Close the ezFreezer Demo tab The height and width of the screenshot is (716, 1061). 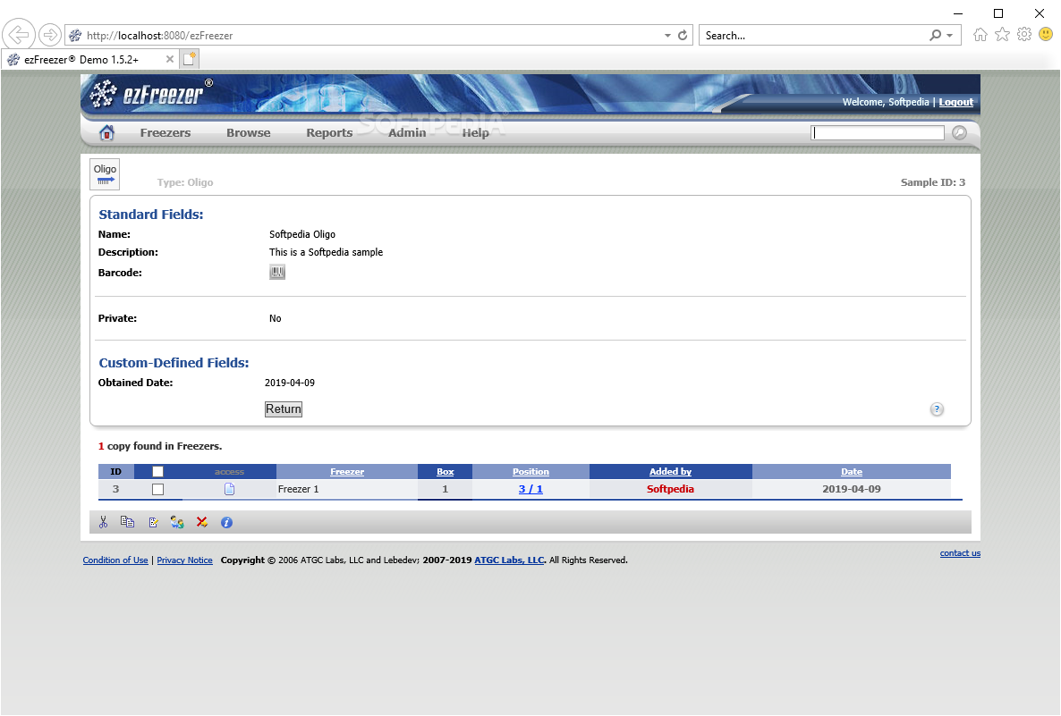pyautogui.click(x=170, y=60)
